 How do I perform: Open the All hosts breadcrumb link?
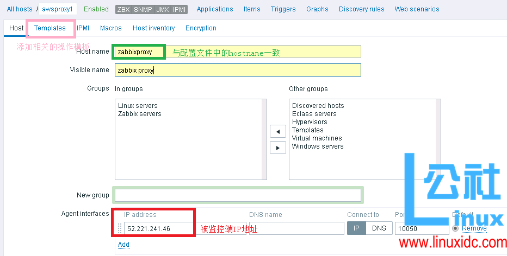click(20, 9)
